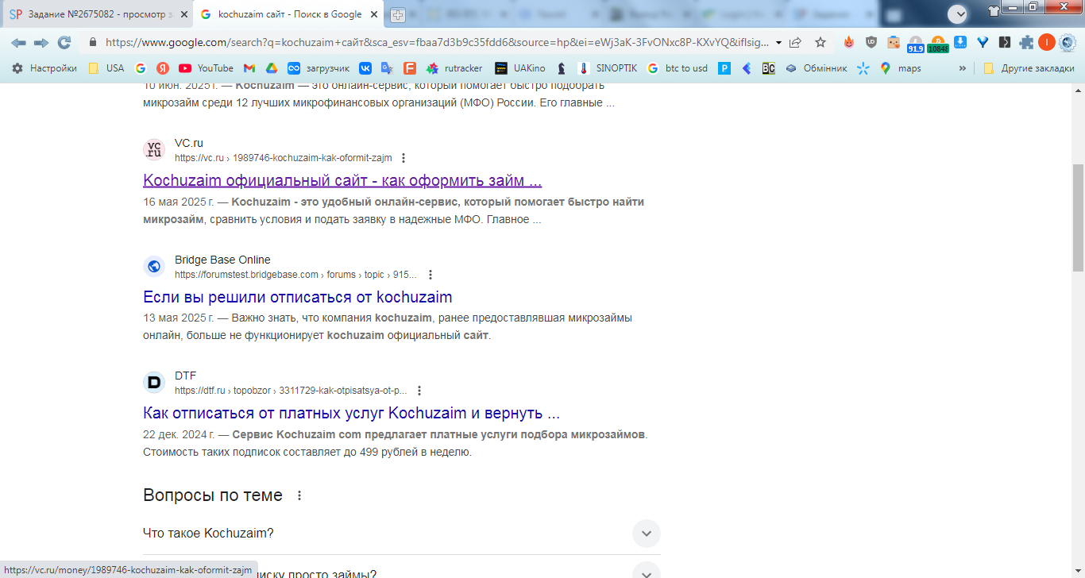Click the VC.ru site favicon
The image size is (1085, 578).
coord(154,150)
